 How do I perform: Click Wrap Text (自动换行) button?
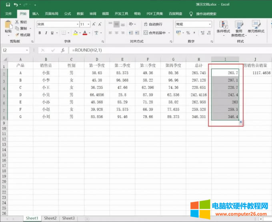tap(155, 24)
